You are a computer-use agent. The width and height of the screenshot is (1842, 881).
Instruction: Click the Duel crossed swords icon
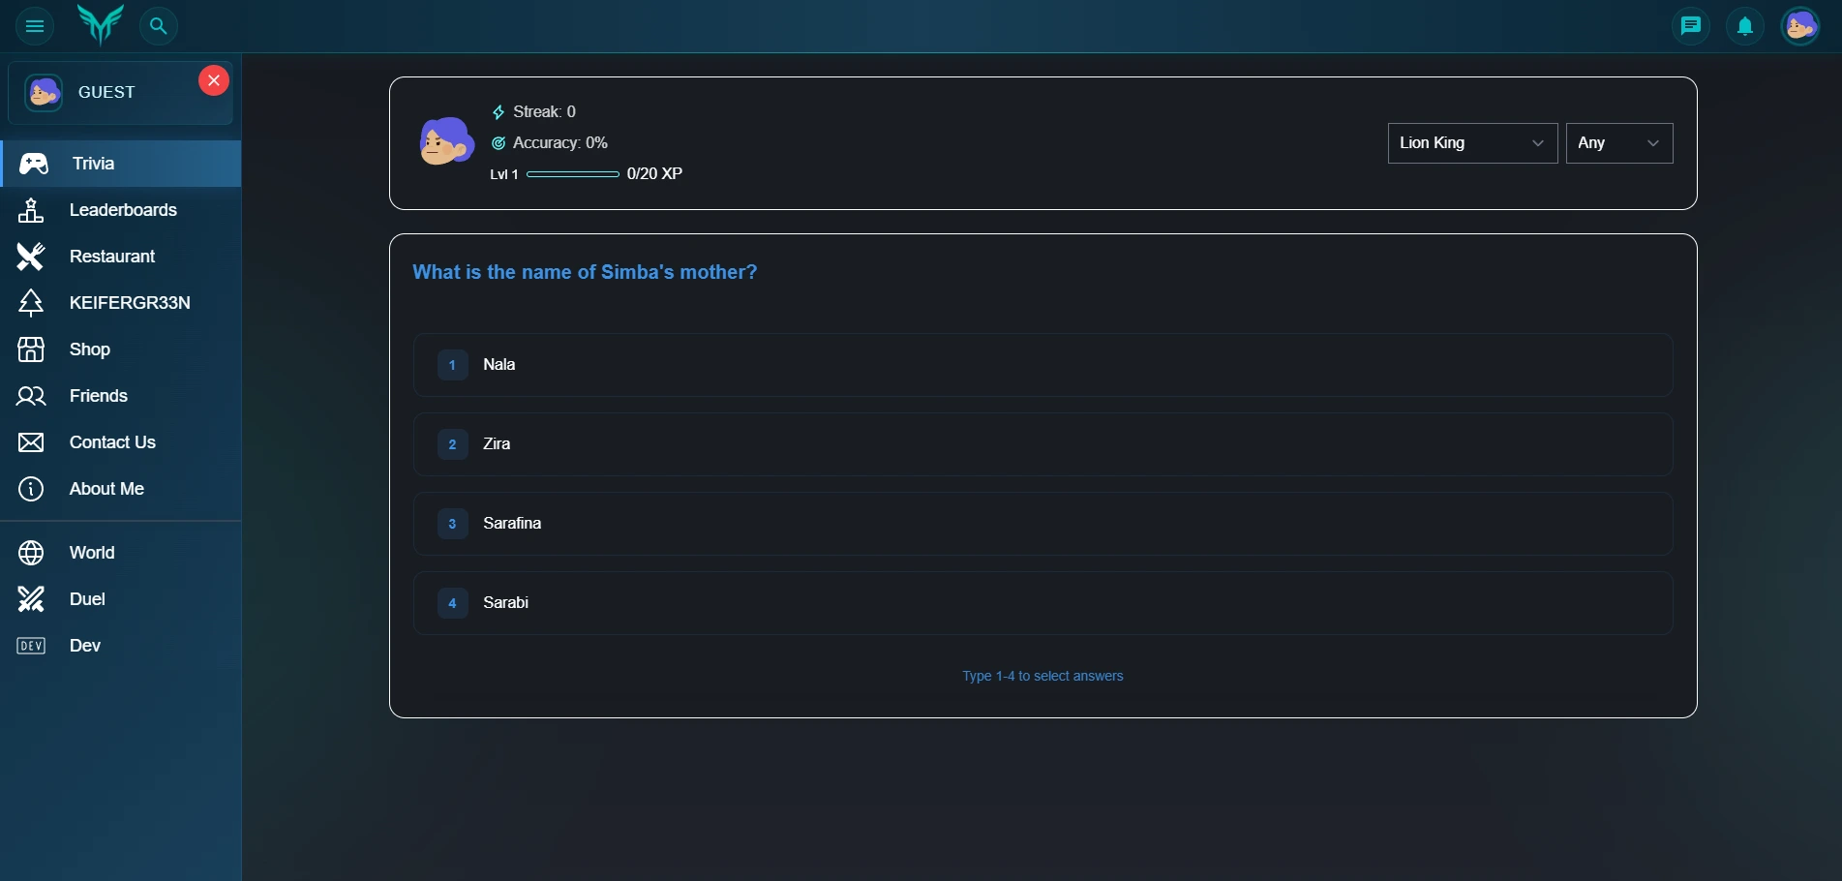(x=31, y=599)
